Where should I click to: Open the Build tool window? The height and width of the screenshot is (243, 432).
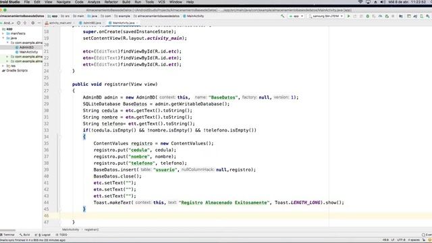(x=24, y=235)
